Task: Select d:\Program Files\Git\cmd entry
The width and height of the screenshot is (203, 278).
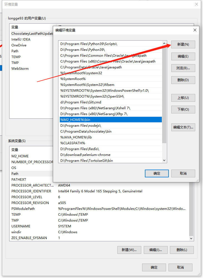Action: pos(111,102)
